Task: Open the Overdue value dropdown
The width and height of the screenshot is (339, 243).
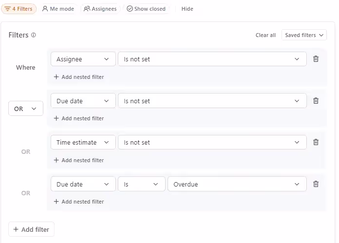Action: point(237,184)
